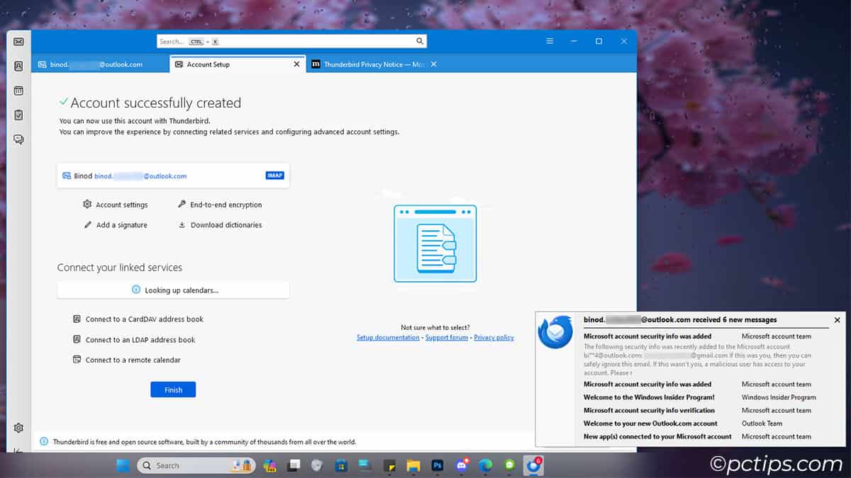851x478 pixels.
Task: Open File Explorer from the taskbar
Action: pos(413,465)
